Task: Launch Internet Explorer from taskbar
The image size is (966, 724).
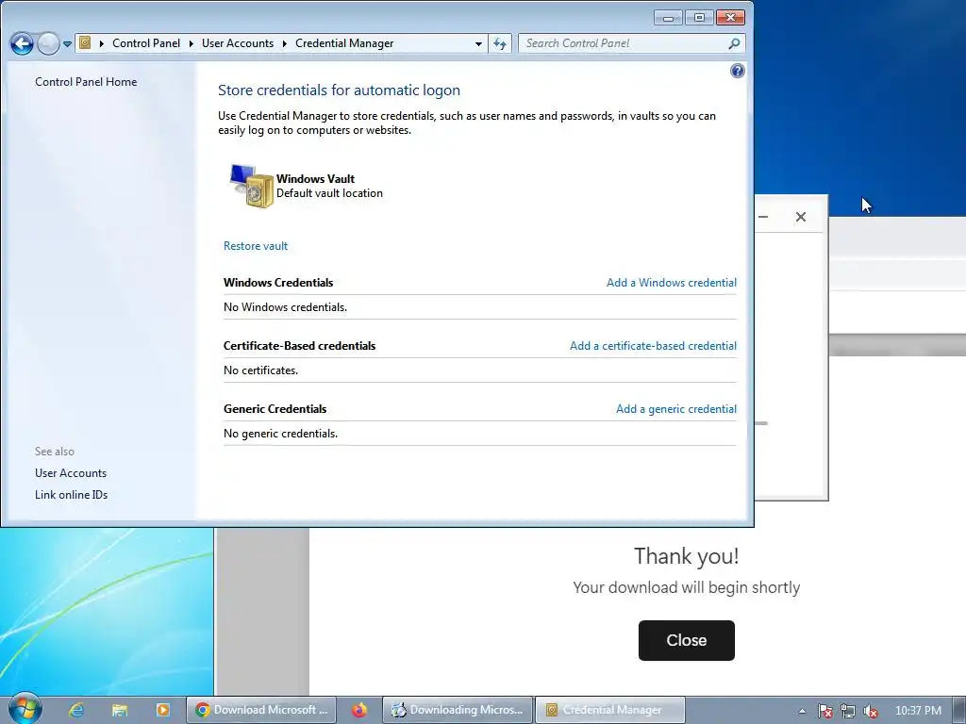Action: click(x=76, y=710)
